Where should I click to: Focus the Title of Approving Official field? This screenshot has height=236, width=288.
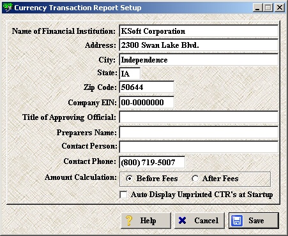pyautogui.click(x=199, y=117)
